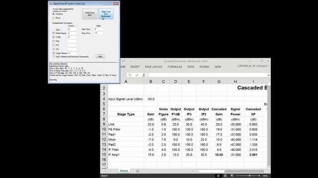The image size is (318, 178).
Task: Open the PAGE LAYOUT ribbon tab
Action: 154,67
